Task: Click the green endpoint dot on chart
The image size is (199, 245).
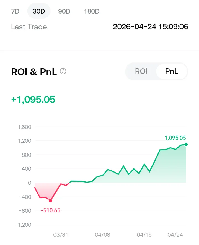Action: [x=186, y=144]
